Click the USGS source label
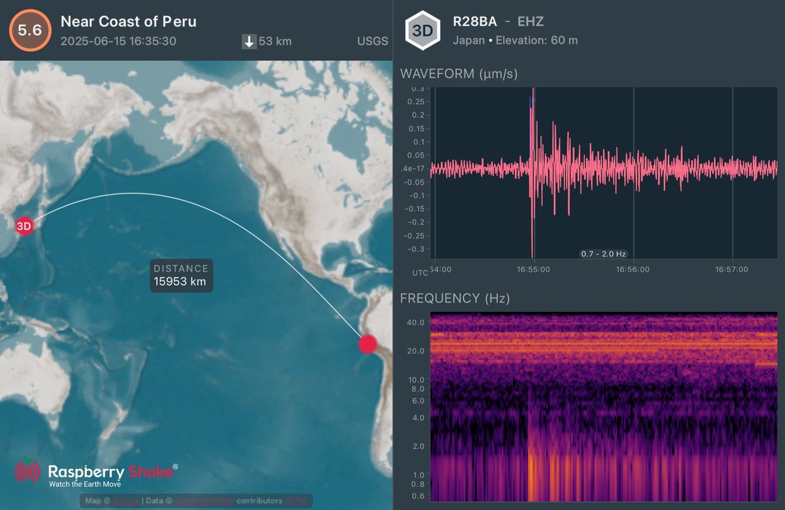The height and width of the screenshot is (510, 785). [x=372, y=42]
